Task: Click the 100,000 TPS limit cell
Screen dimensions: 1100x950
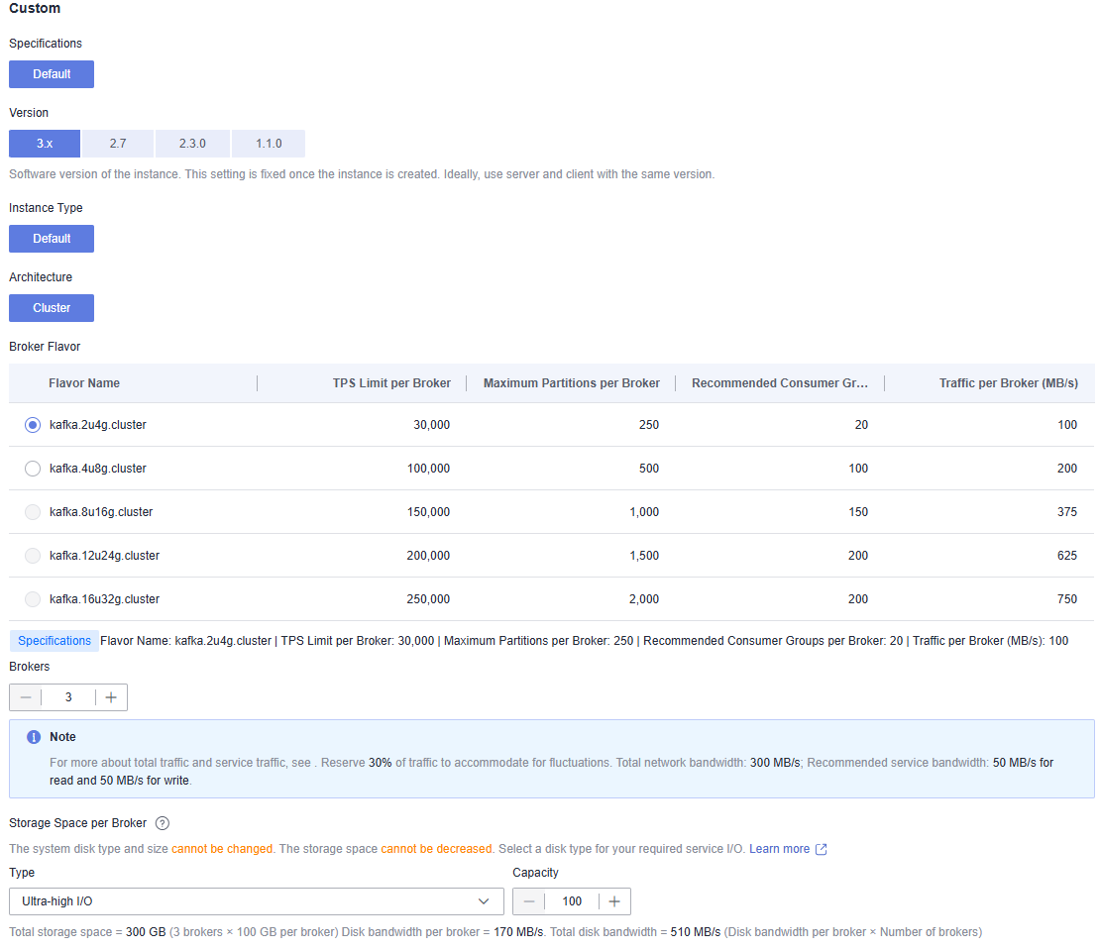Action: point(429,469)
